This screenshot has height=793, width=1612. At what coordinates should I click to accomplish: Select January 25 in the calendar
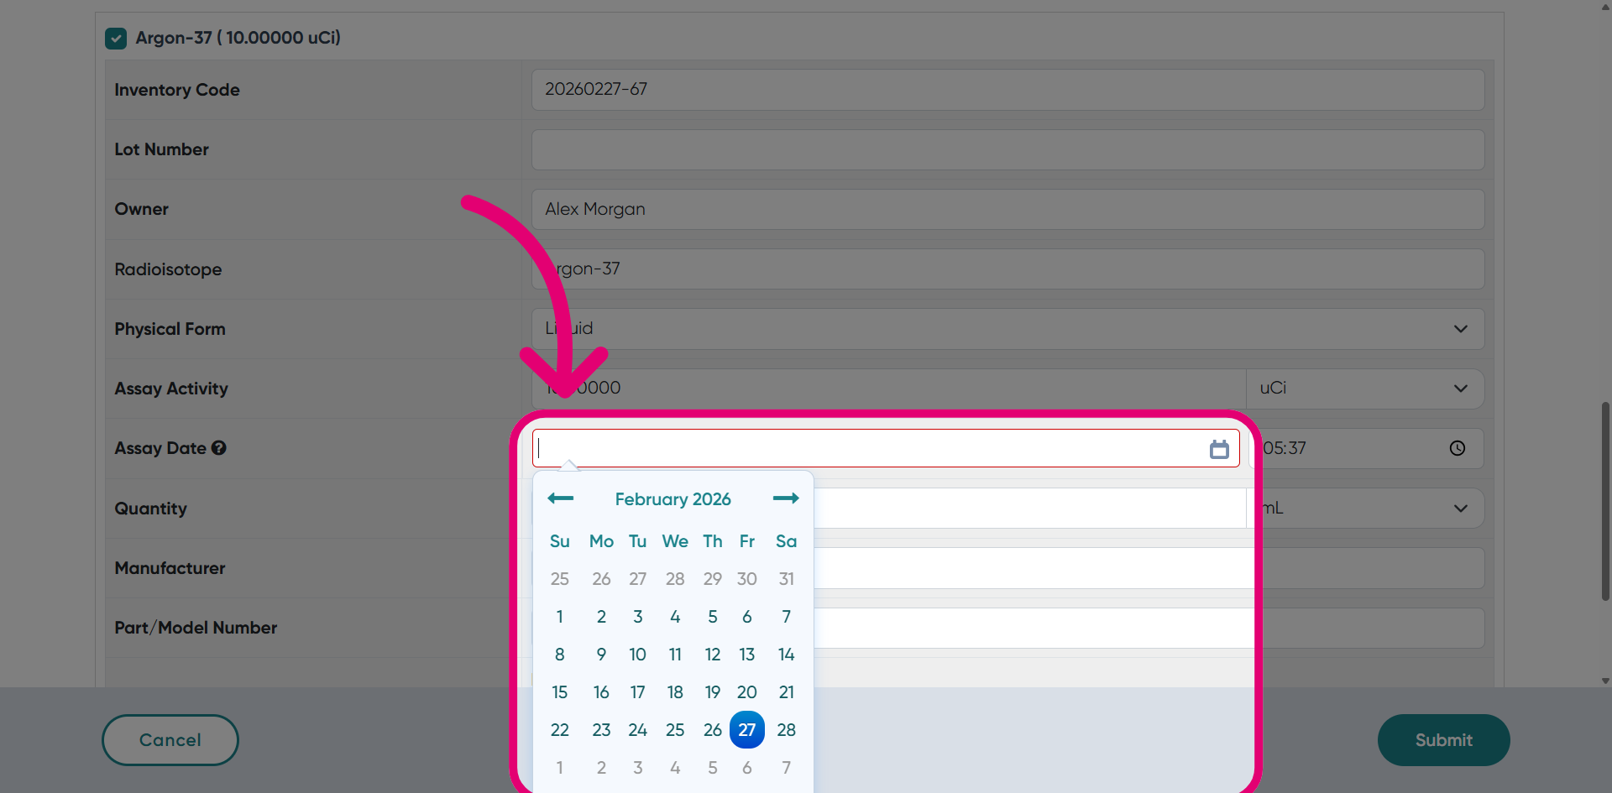pos(560,579)
